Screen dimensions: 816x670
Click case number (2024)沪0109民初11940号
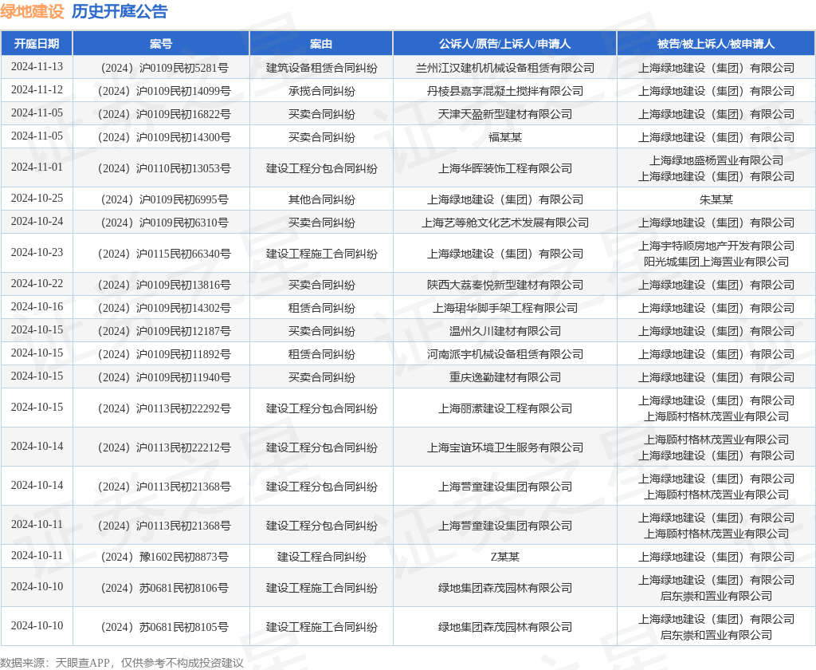click(164, 377)
